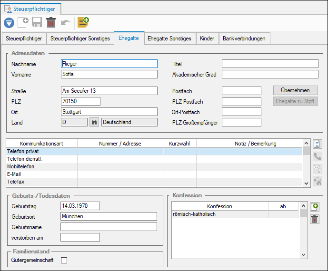Click the Geburtsort field with München
This screenshot has width=328, height=271.
pyautogui.click(x=109, y=216)
